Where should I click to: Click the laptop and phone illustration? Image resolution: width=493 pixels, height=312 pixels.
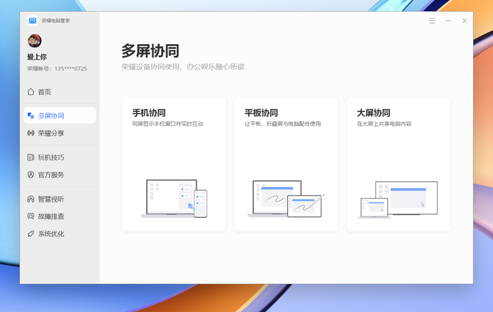click(174, 199)
